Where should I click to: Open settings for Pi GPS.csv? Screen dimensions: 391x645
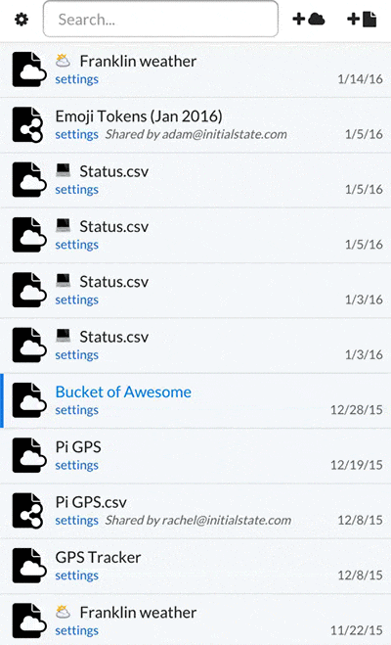tap(77, 520)
